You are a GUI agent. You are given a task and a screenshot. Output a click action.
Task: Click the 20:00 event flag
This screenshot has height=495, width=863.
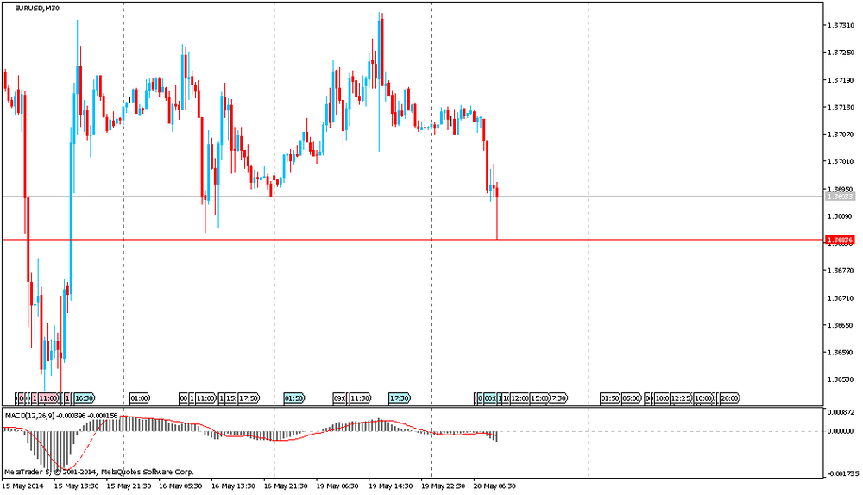click(729, 398)
